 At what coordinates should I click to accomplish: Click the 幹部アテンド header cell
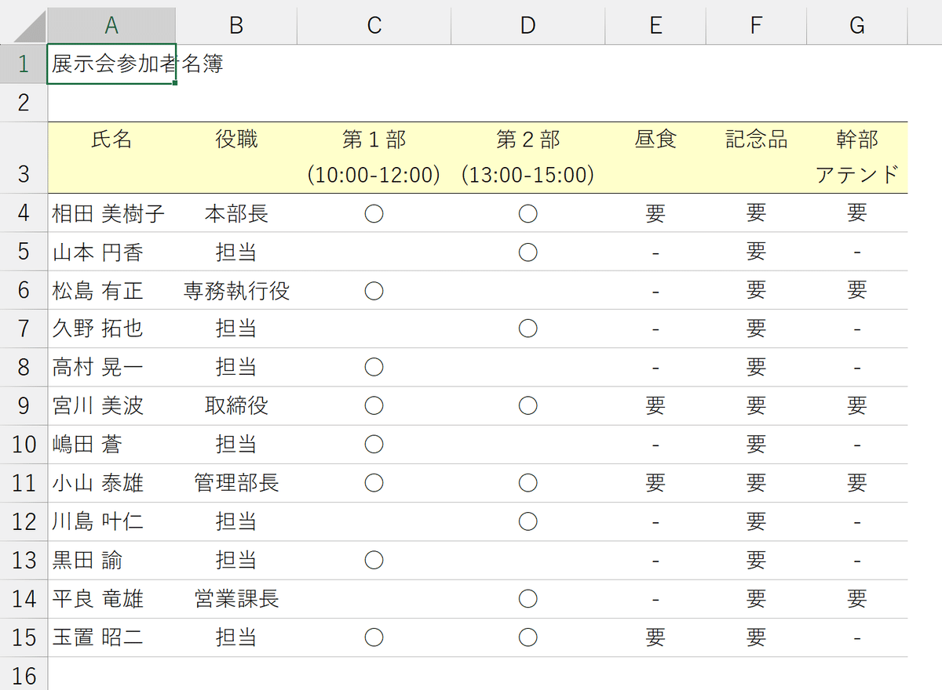click(857, 158)
